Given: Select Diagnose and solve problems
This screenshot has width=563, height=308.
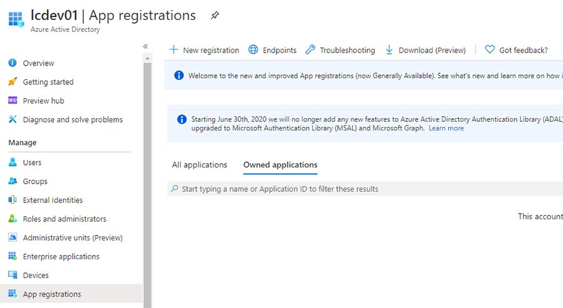Looking at the screenshot, I should tap(73, 119).
